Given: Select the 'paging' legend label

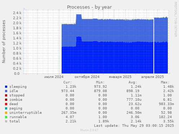Looking at the screenshot, I should pyautogui.click(x=16, y=108).
